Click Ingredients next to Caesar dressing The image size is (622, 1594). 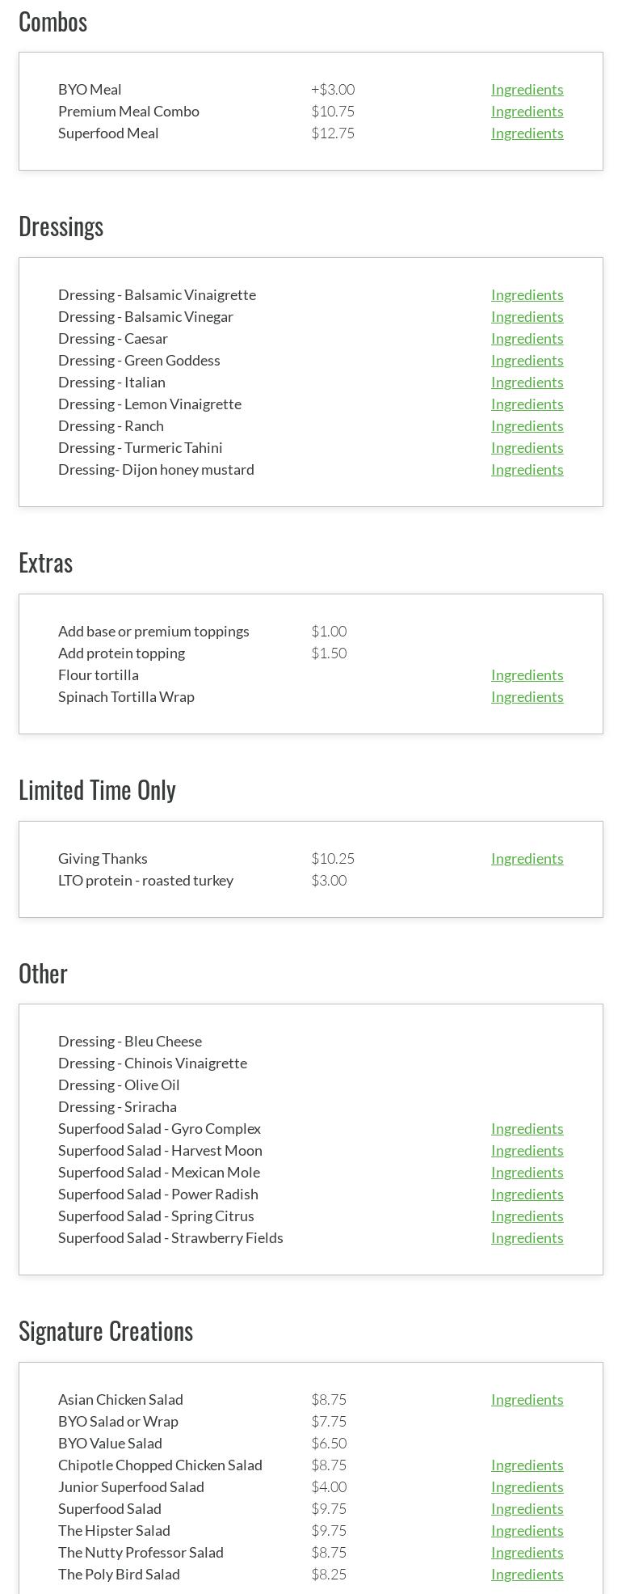point(527,339)
